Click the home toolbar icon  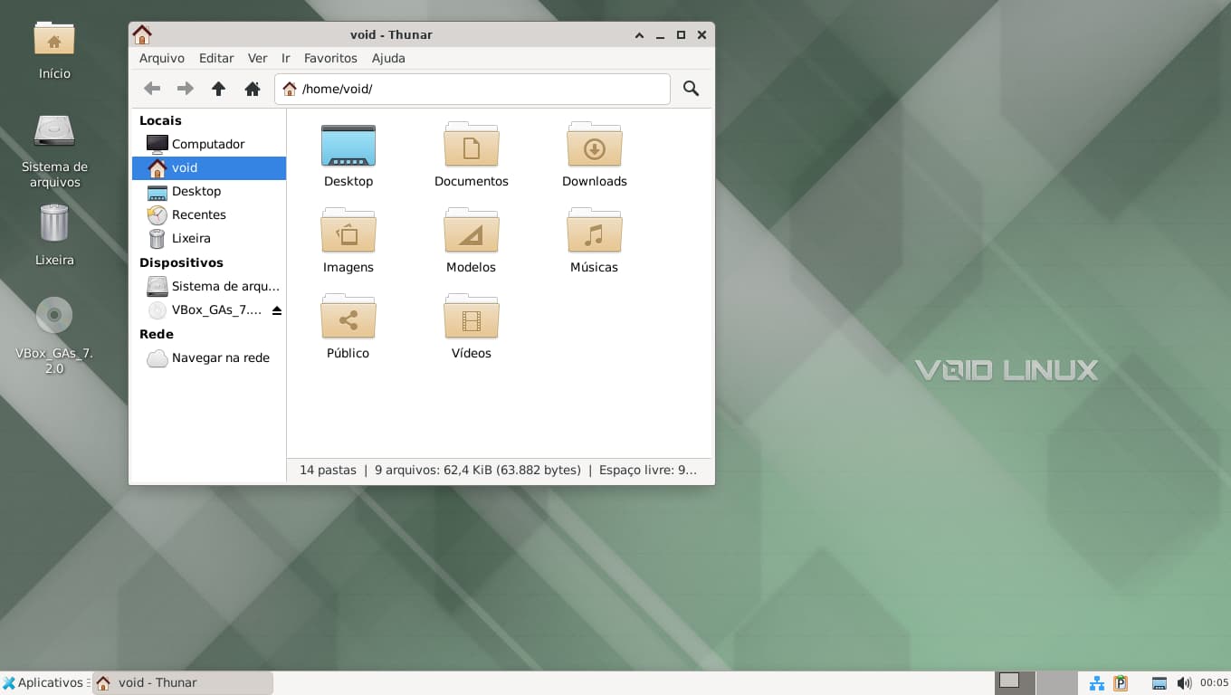pyautogui.click(x=253, y=89)
